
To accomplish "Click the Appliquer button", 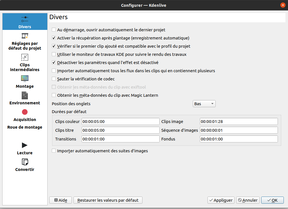I will coord(221,200).
